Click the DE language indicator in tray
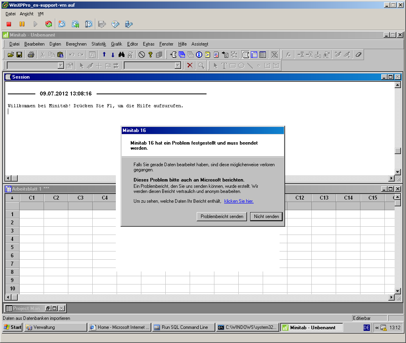The width and height of the screenshot is (406, 343). tap(366, 327)
